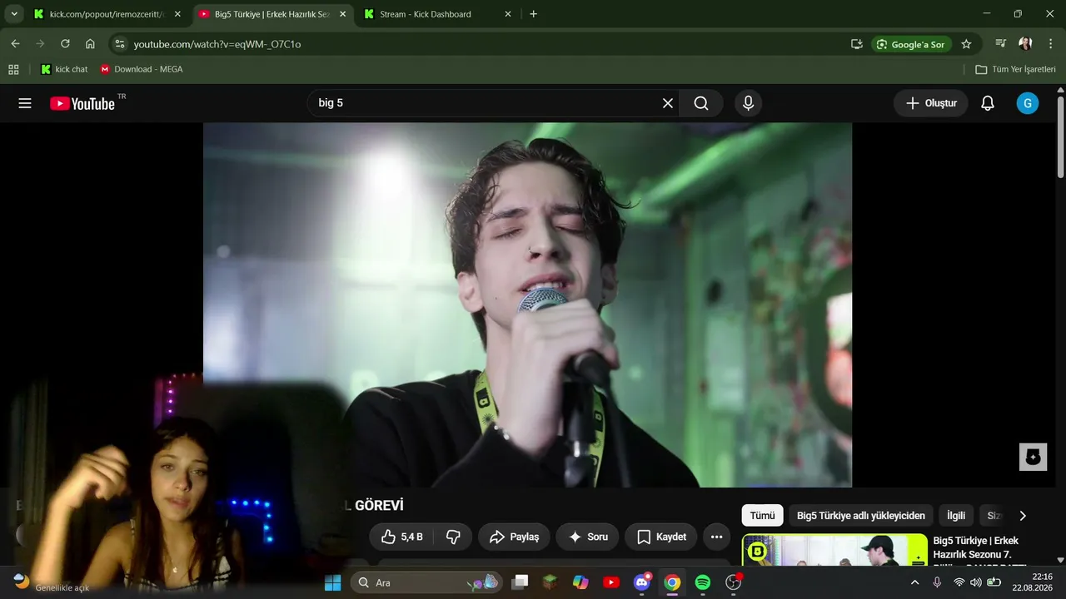Open the recommended video thumbnail
The height and width of the screenshot is (599, 1066).
834,549
